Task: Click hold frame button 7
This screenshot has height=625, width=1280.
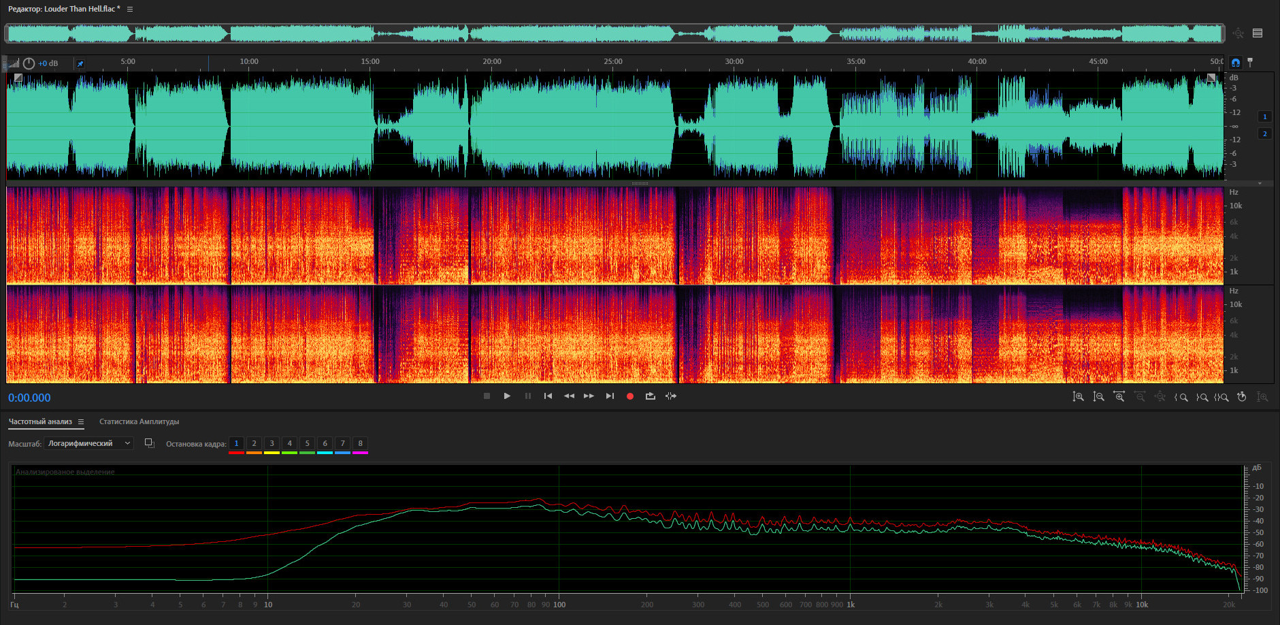Action: coord(342,444)
